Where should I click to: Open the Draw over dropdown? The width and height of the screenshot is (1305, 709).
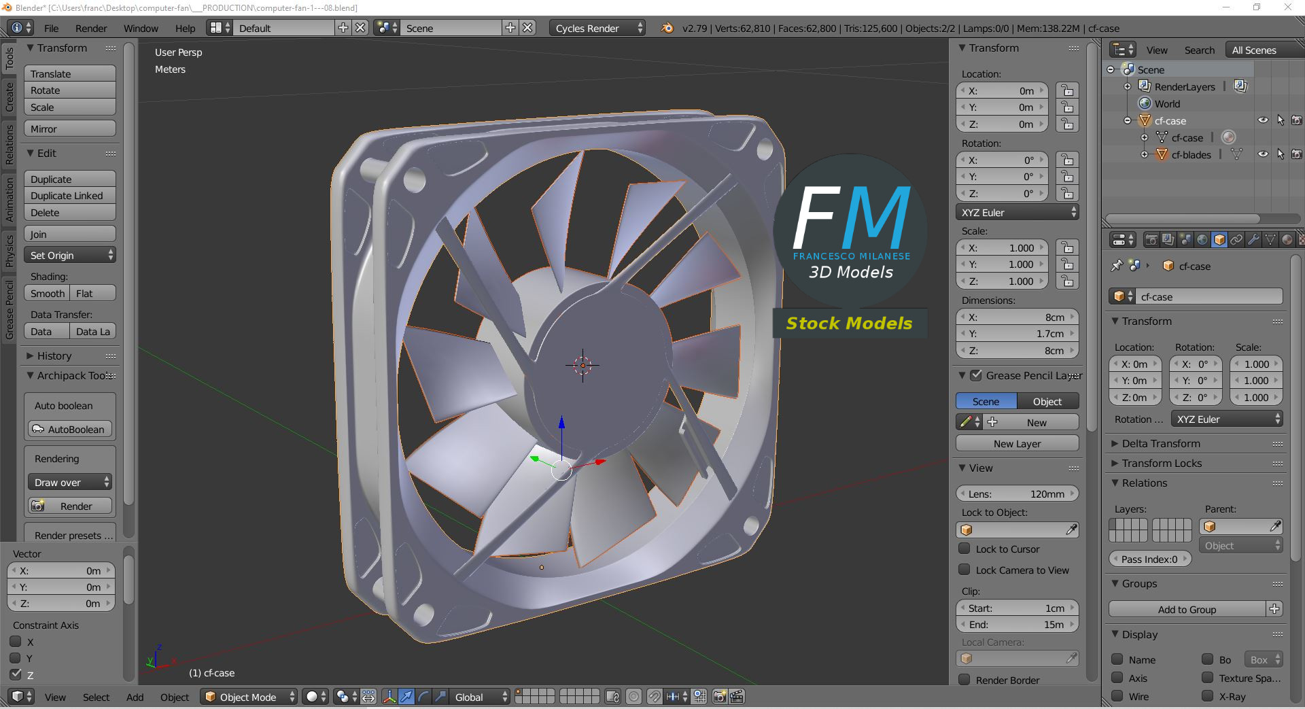point(70,482)
